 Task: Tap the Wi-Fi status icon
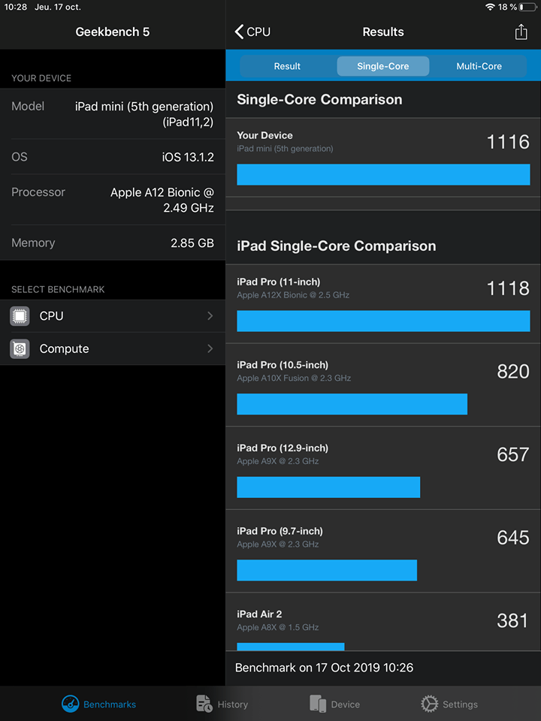tap(490, 7)
